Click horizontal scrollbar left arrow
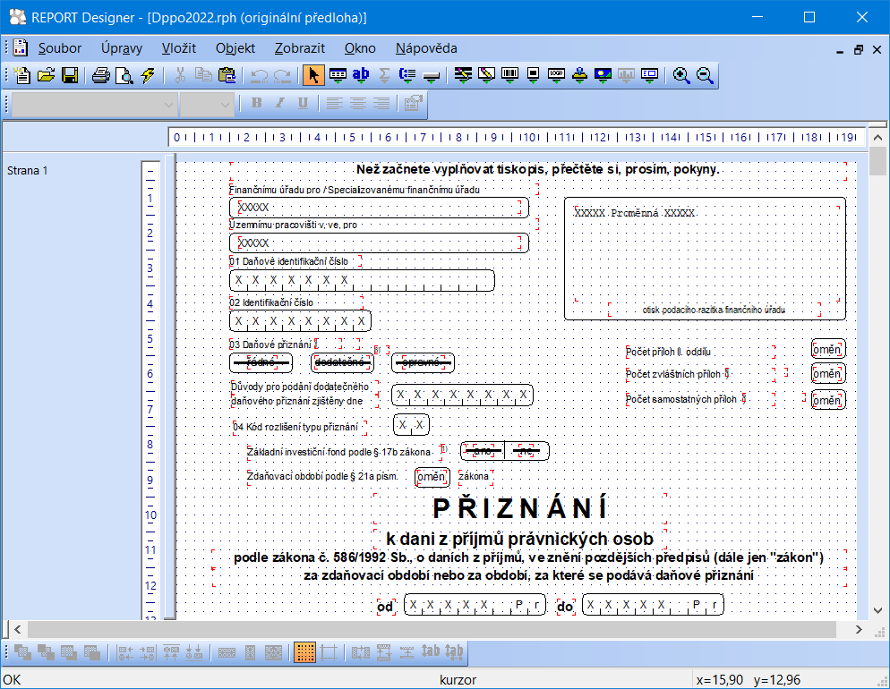 18,629
